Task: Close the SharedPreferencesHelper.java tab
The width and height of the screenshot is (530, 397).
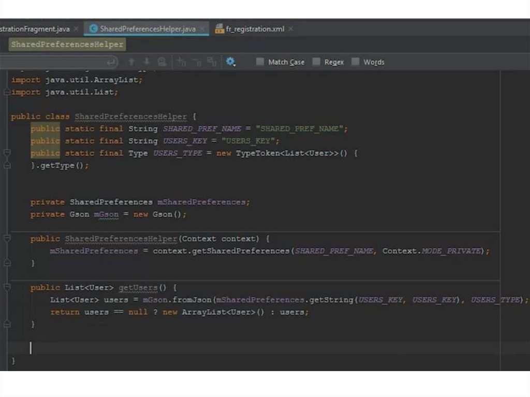Action: coord(202,29)
